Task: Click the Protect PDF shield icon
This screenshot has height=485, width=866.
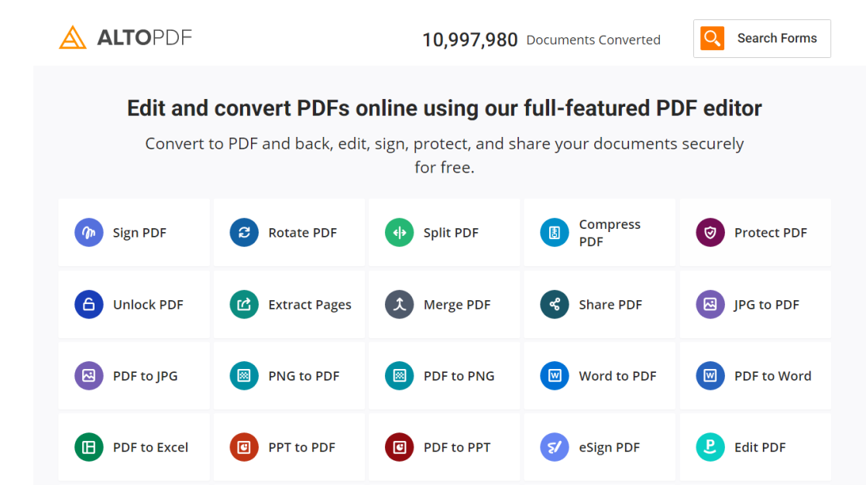Action: tap(710, 233)
